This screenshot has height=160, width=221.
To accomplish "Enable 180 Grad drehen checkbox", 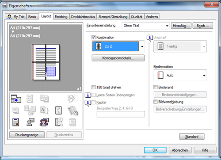I will pyautogui.click(x=93, y=87).
